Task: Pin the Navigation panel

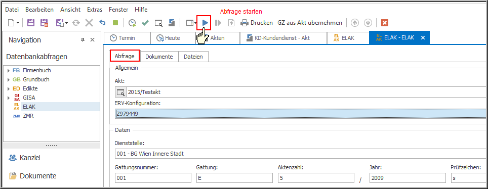Action: tap(83, 40)
